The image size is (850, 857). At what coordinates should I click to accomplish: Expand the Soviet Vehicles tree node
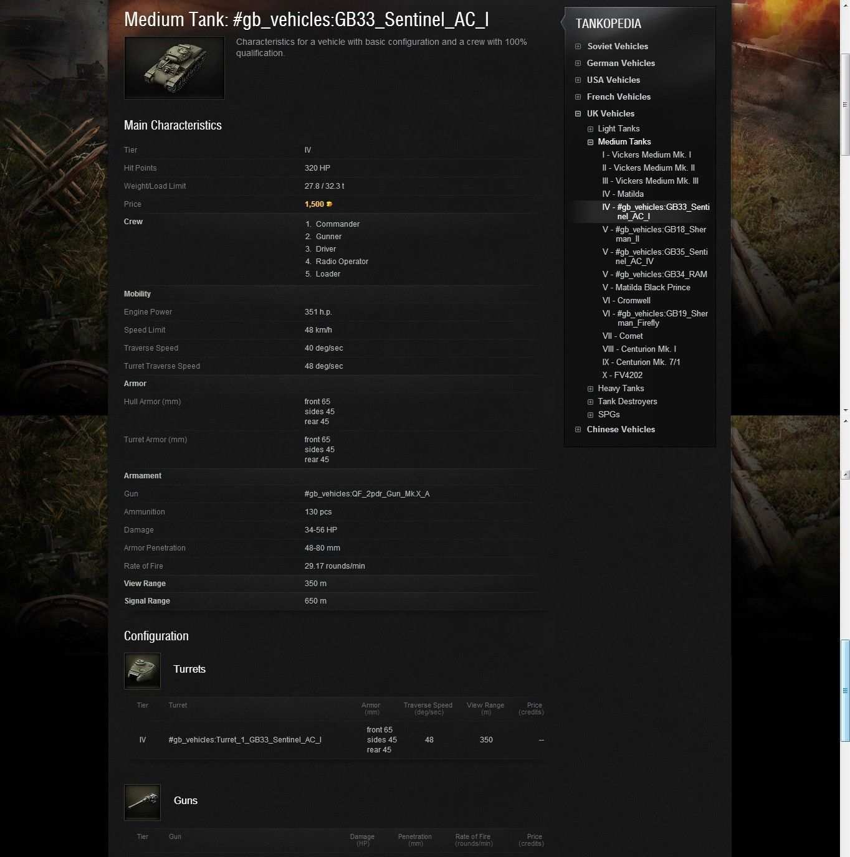578,47
